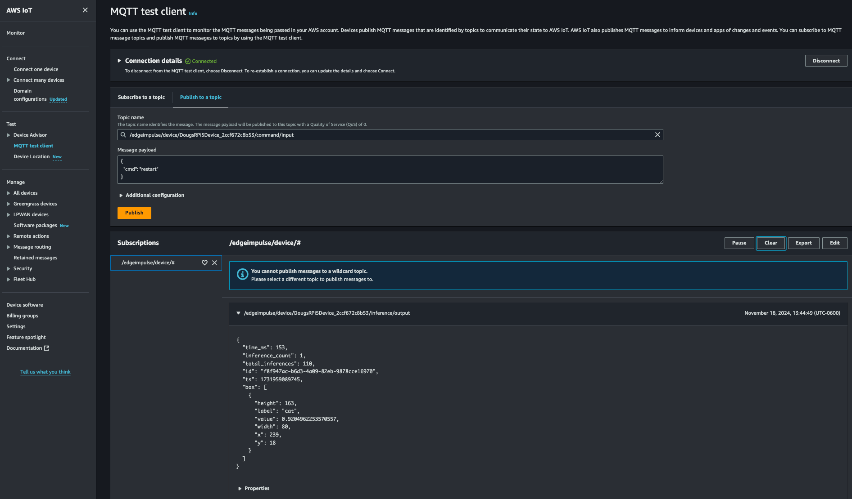The image size is (852, 499).
Task: Click the Connected status check icon
Action: (188, 61)
